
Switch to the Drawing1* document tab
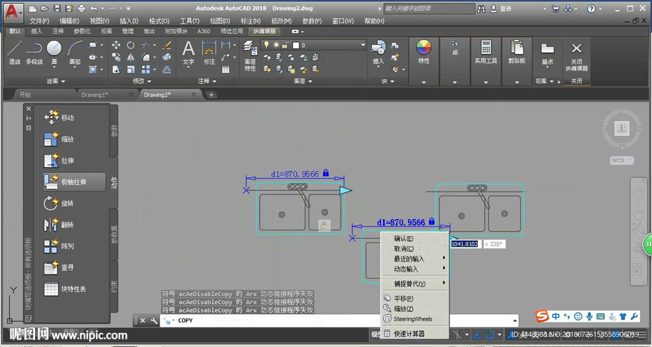click(x=95, y=95)
